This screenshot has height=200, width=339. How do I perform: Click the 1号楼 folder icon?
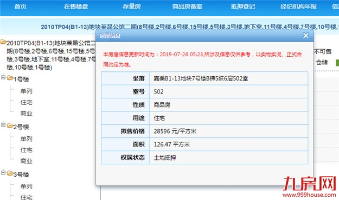(x=10, y=78)
